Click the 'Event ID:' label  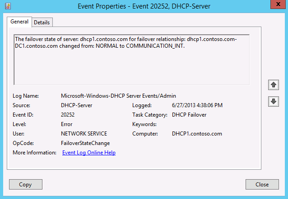pos(23,115)
